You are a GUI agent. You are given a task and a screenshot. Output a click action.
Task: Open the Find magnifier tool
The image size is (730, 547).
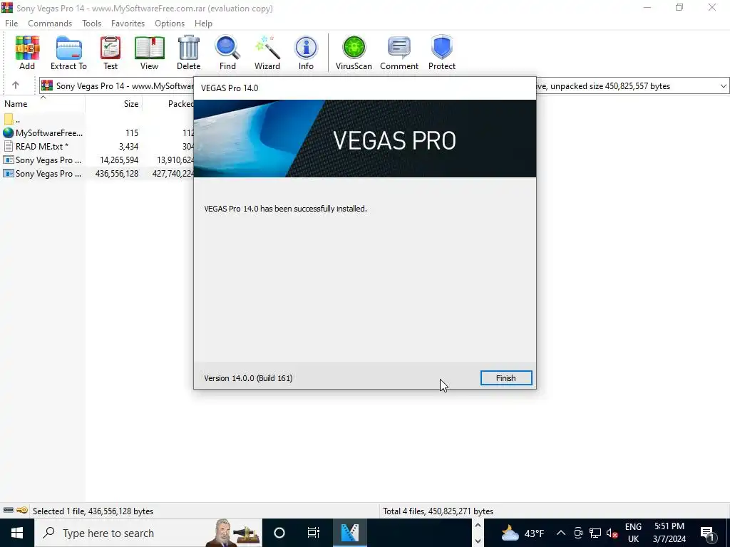[227, 53]
